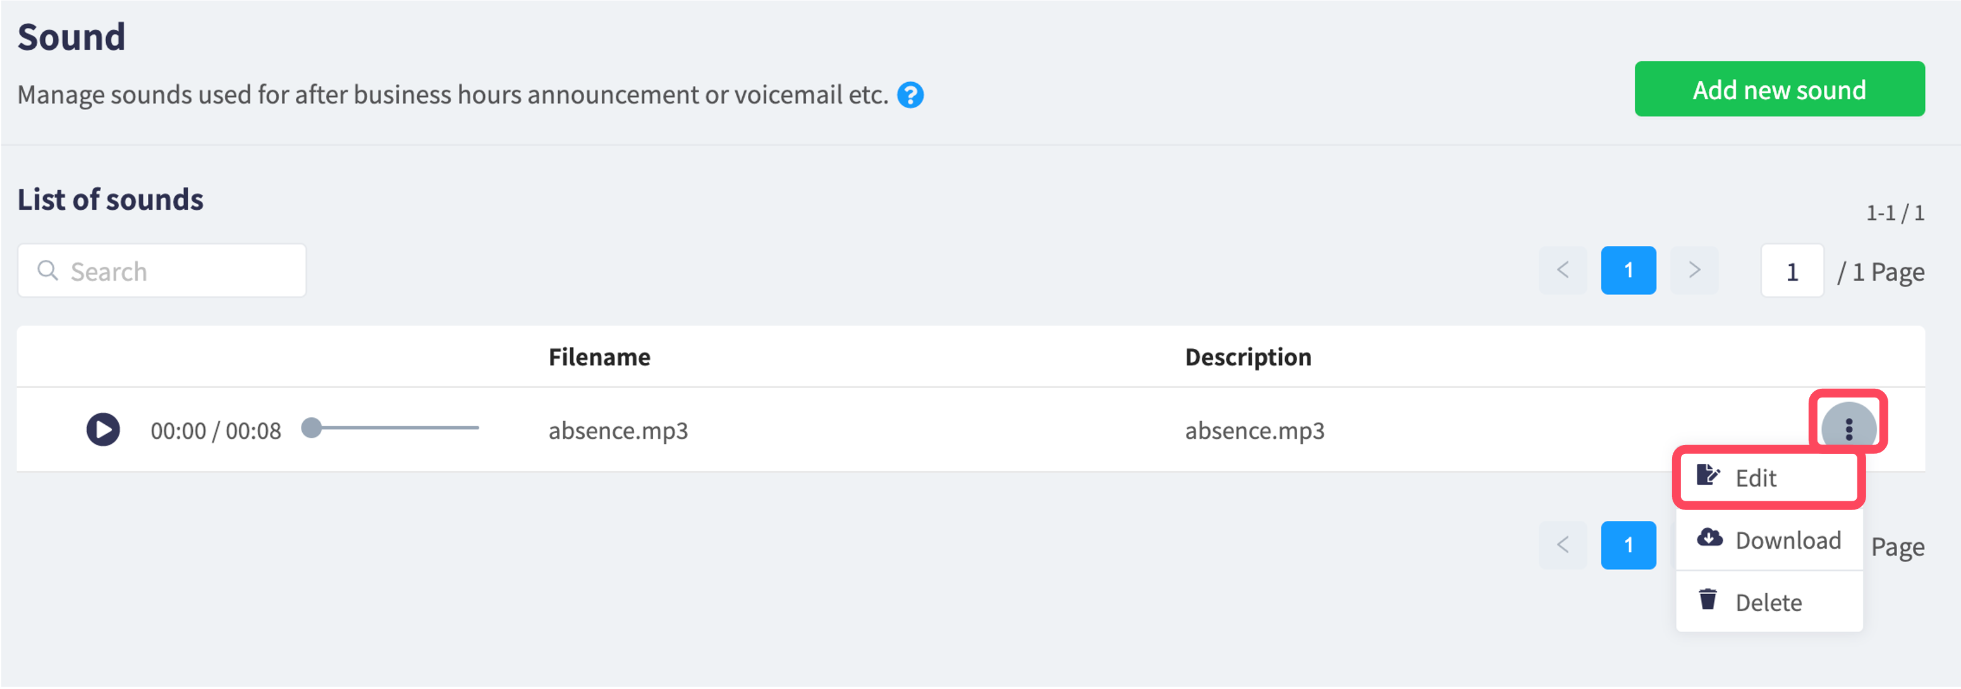1961x689 pixels.
Task: Click the audio progress slider handle
Action: click(x=312, y=428)
